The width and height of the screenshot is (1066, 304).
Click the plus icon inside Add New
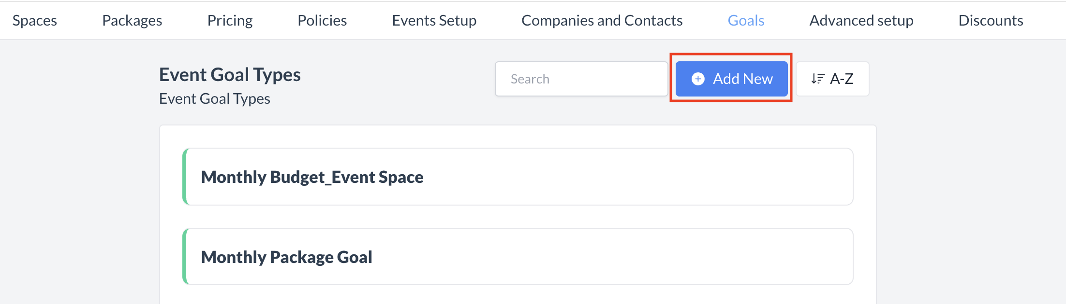[697, 79]
